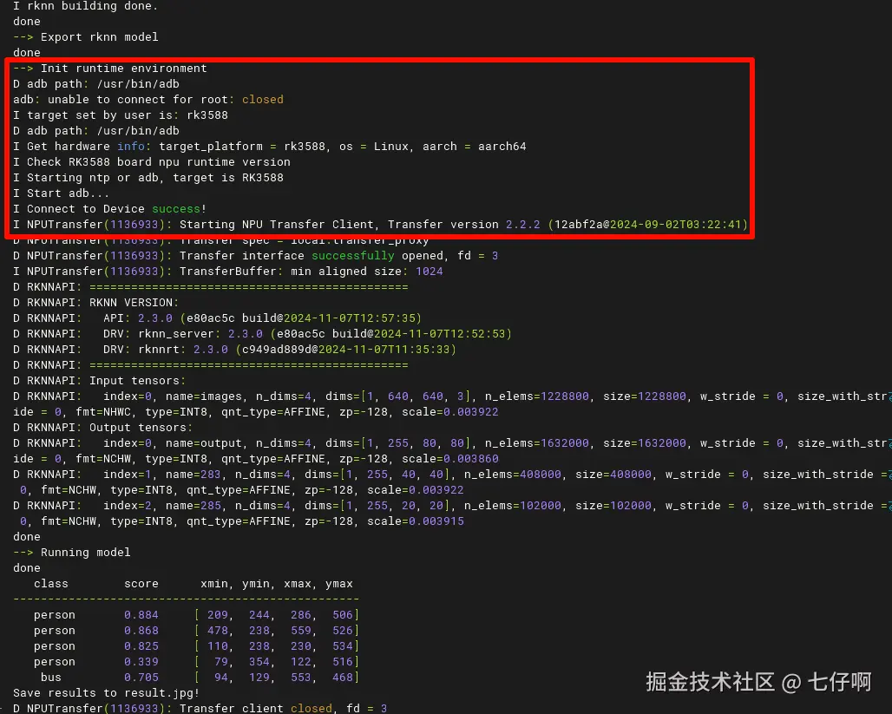
Task: Select 'Transfer client closed, fd = 3' line
Action: 200,708
